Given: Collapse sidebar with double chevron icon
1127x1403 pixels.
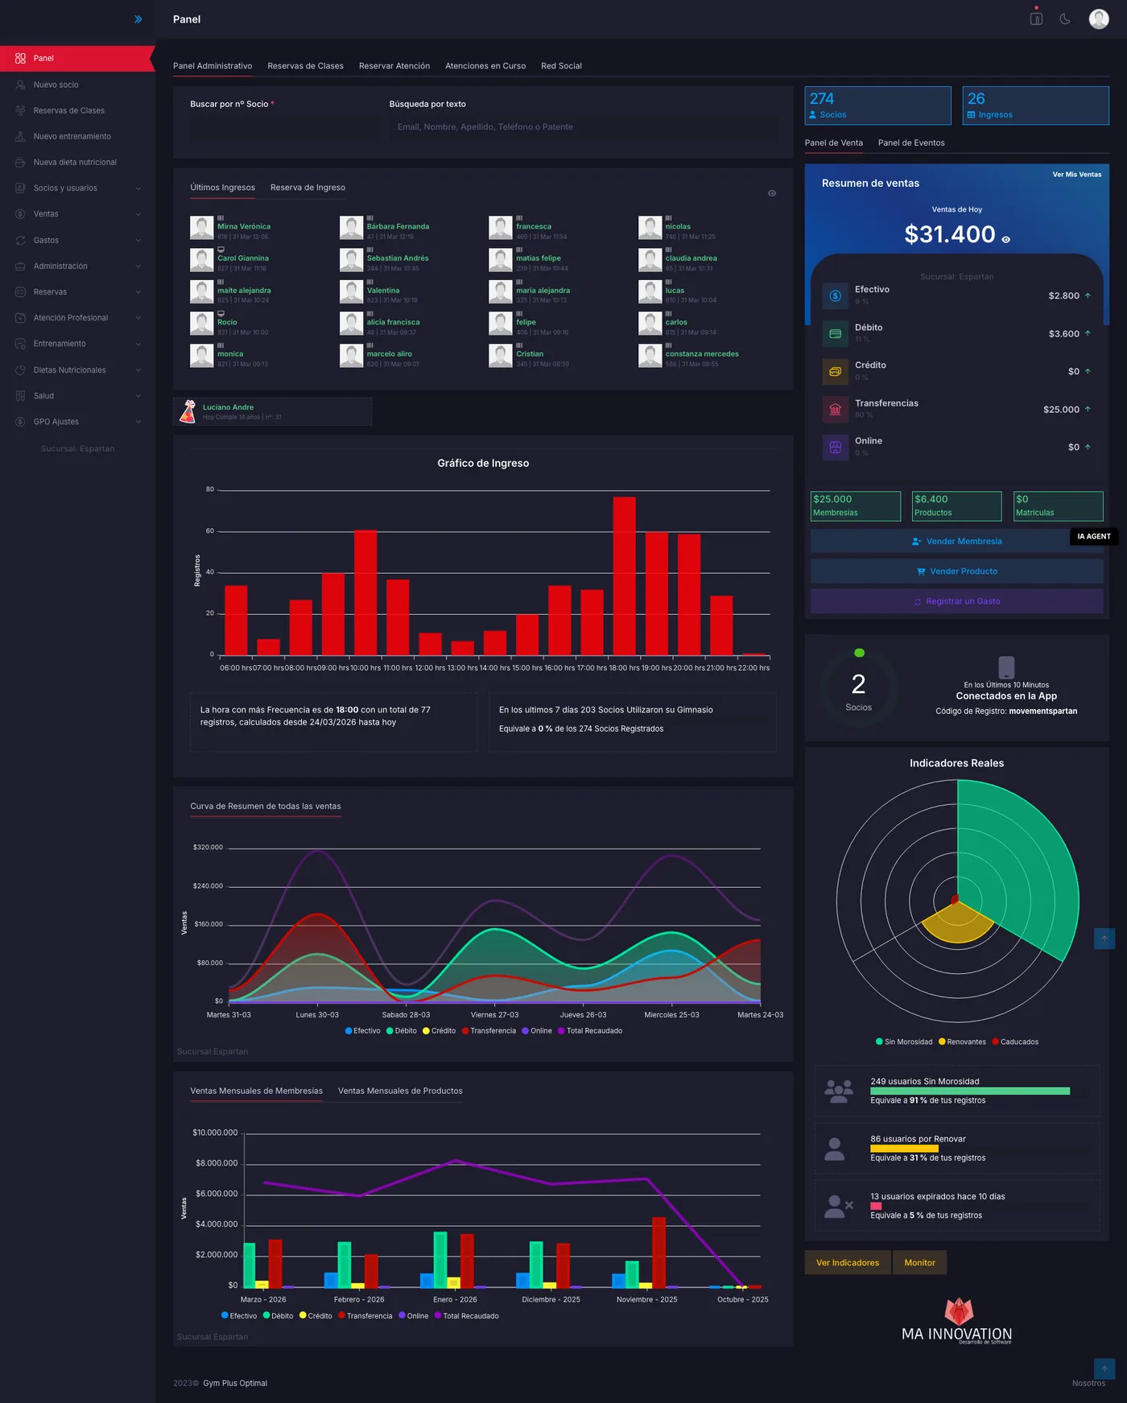Looking at the screenshot, I should click(138, 19).
